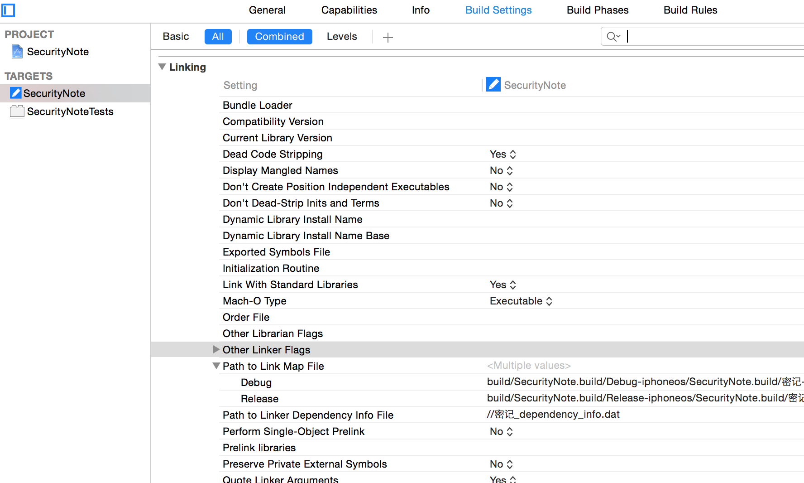Open the Build Rules tab
This screenshot has width=804, height=483.
click(690, 10)
